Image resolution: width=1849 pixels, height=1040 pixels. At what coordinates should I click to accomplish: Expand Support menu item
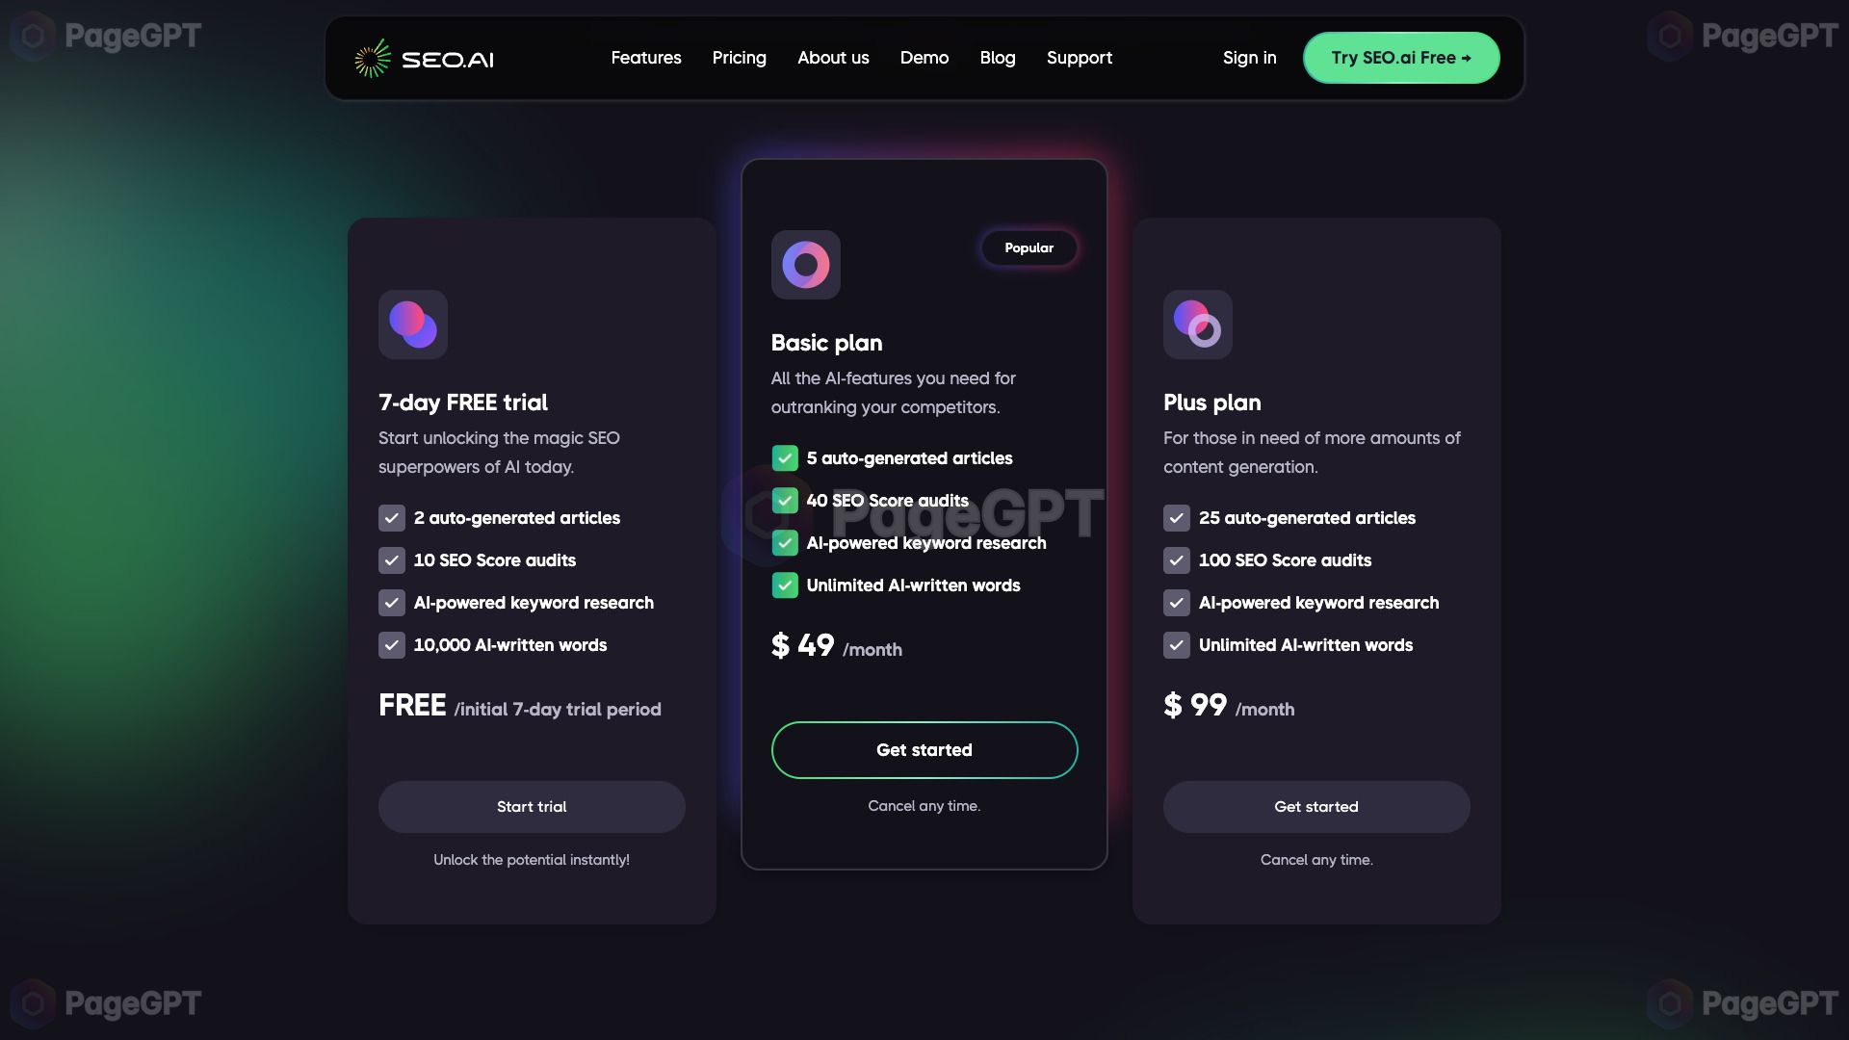1079,57
